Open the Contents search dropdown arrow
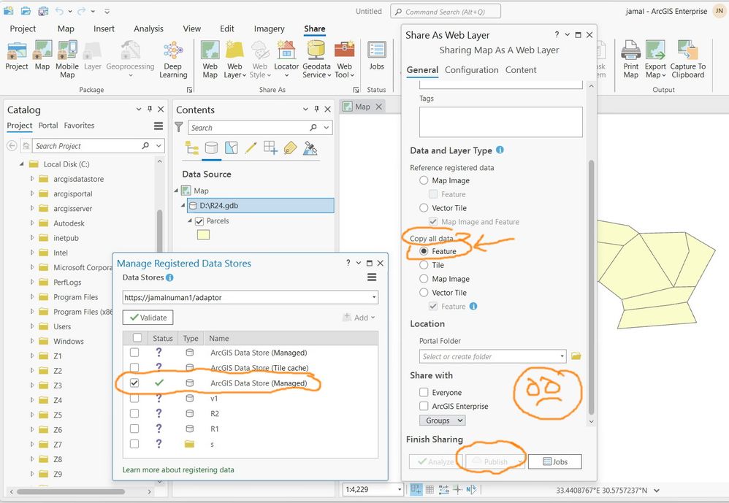This screenshot has height=503, width=729. click(x=327, y=127)
